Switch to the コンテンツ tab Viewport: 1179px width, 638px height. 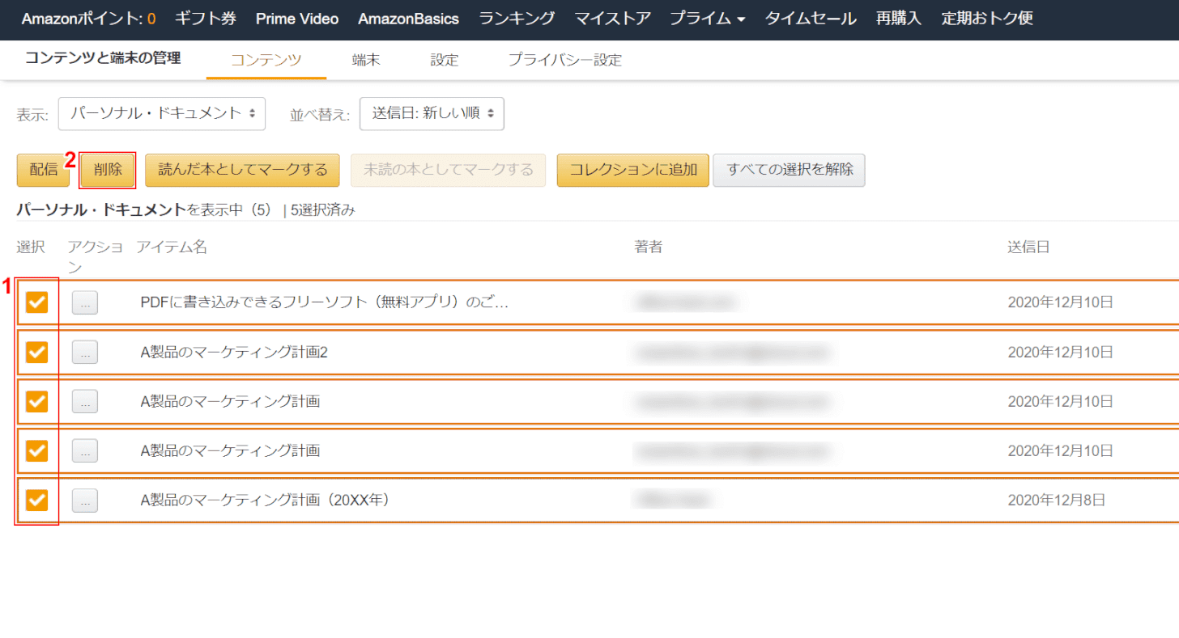click(266, 60)
